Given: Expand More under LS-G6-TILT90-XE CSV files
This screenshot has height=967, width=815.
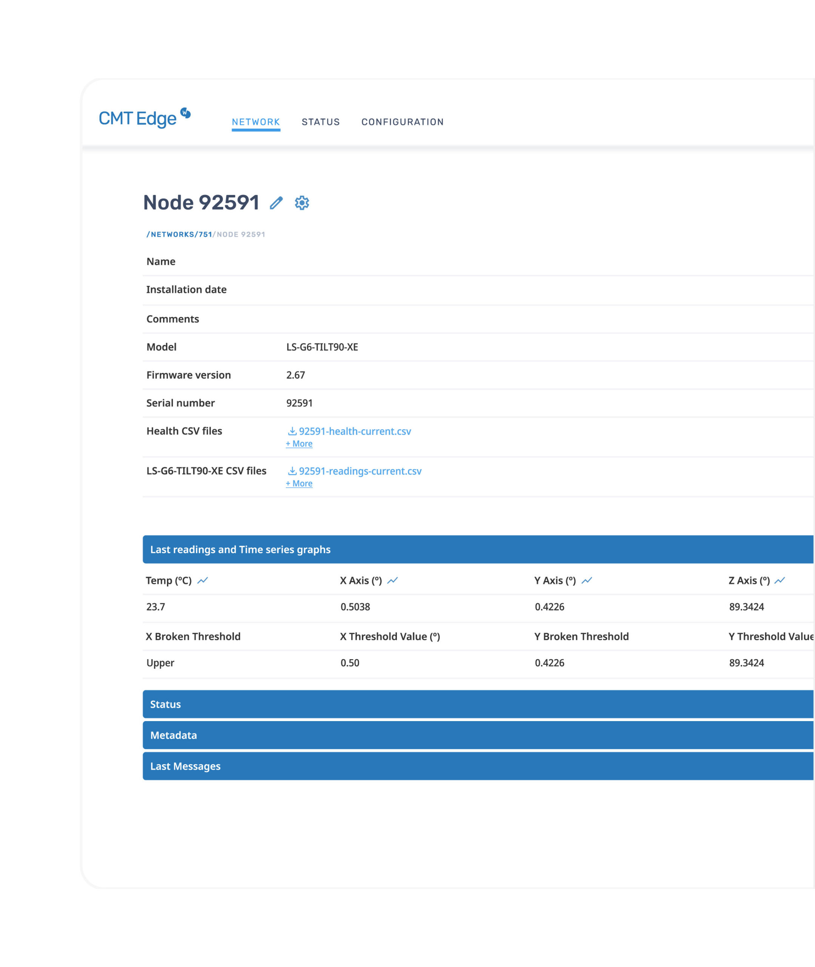Looking at the screenshot, I should pyautogui.click(x=299, y=483).
